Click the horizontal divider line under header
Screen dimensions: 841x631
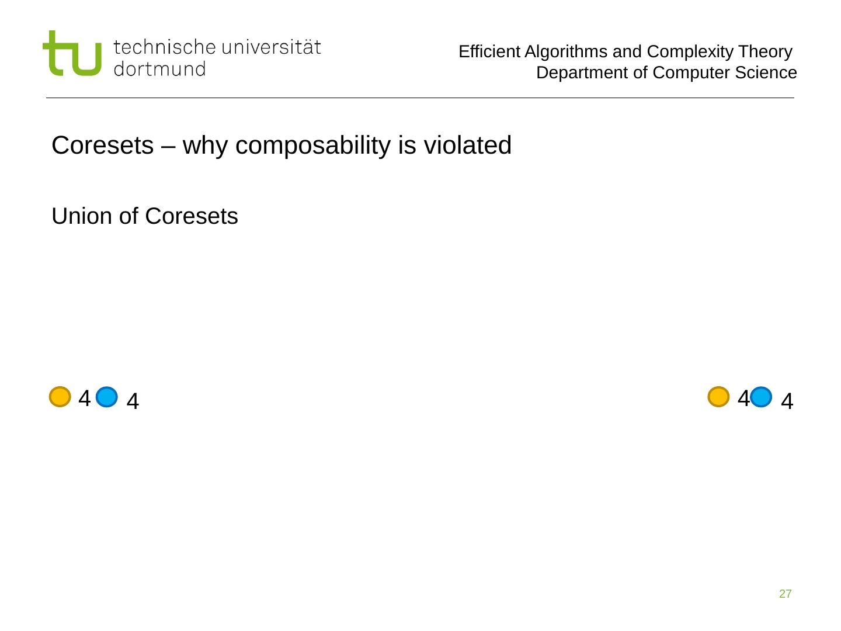(420, 98)
